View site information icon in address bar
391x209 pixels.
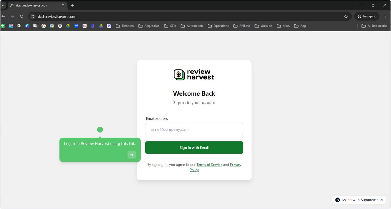(x=32, y=17)
